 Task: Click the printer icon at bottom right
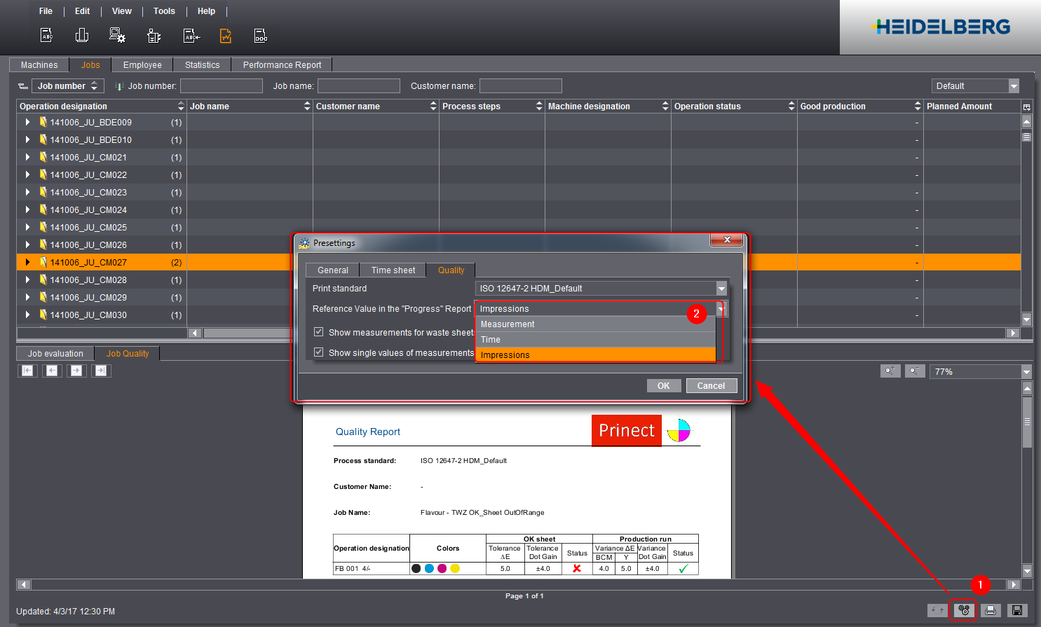991,610
